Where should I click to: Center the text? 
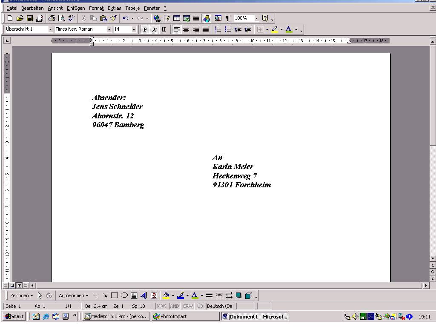(186, 29)
